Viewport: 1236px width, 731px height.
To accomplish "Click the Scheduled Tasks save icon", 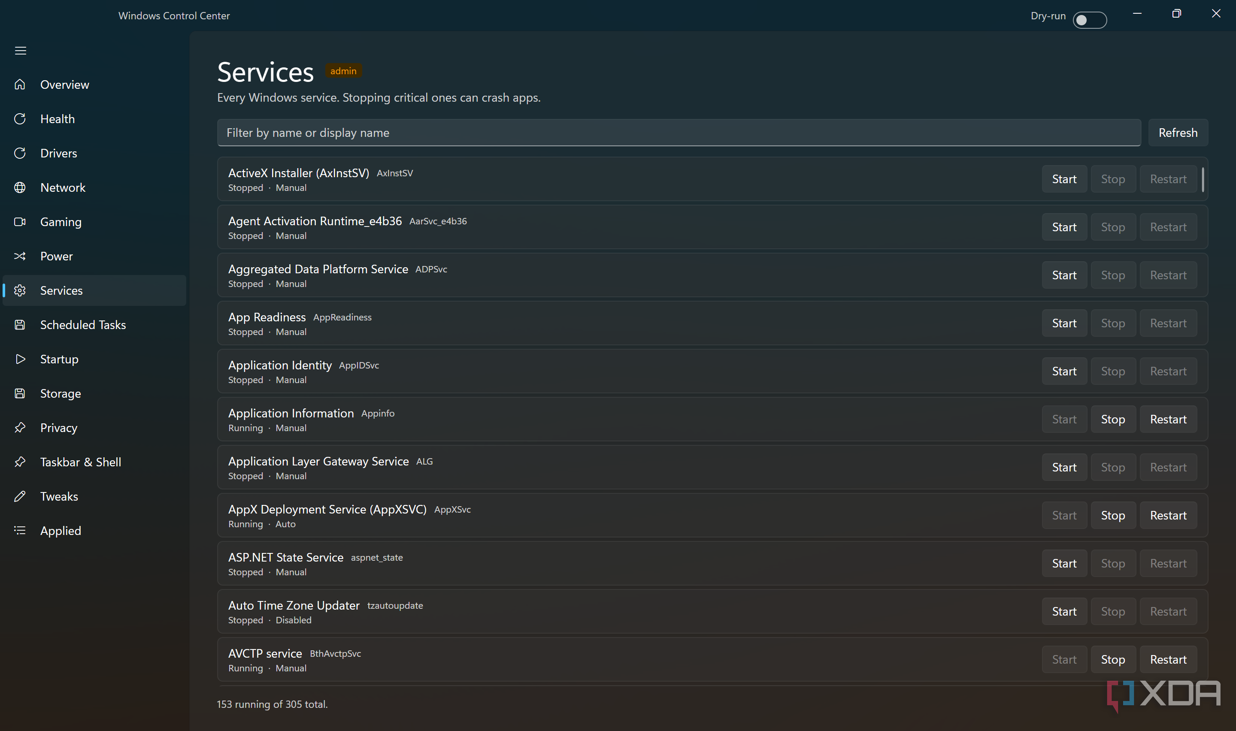I will coord(20,325).
